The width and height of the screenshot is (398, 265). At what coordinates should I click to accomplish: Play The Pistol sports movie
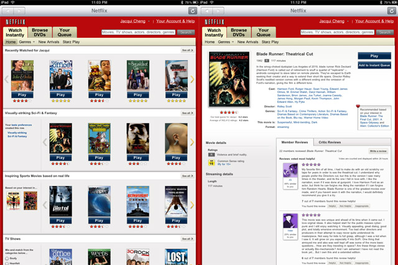coord(60,220)
